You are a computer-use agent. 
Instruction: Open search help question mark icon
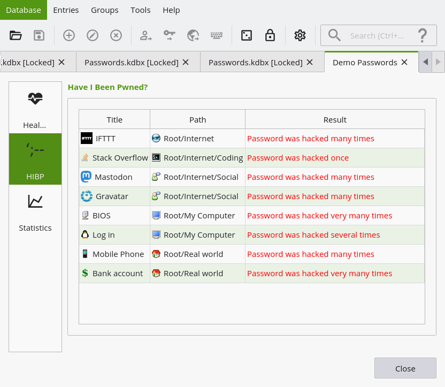pyautogui.click(x=423, y=35)
